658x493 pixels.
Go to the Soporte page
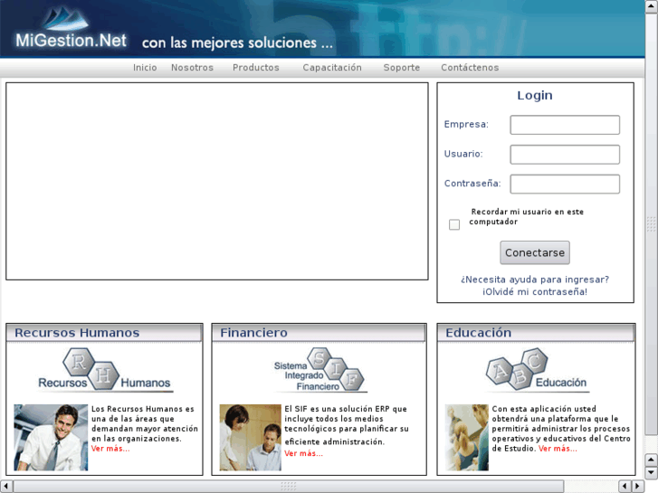[x=402, y=68]
